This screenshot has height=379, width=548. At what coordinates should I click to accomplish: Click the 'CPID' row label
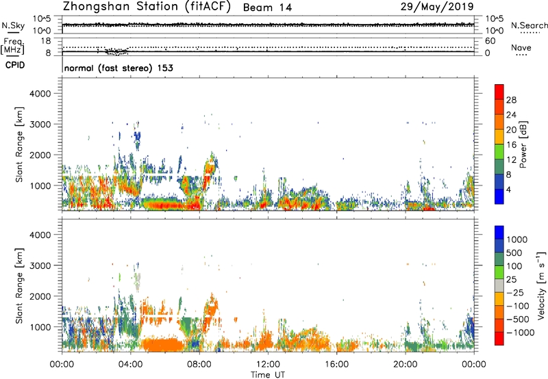[x=15, y=65]
